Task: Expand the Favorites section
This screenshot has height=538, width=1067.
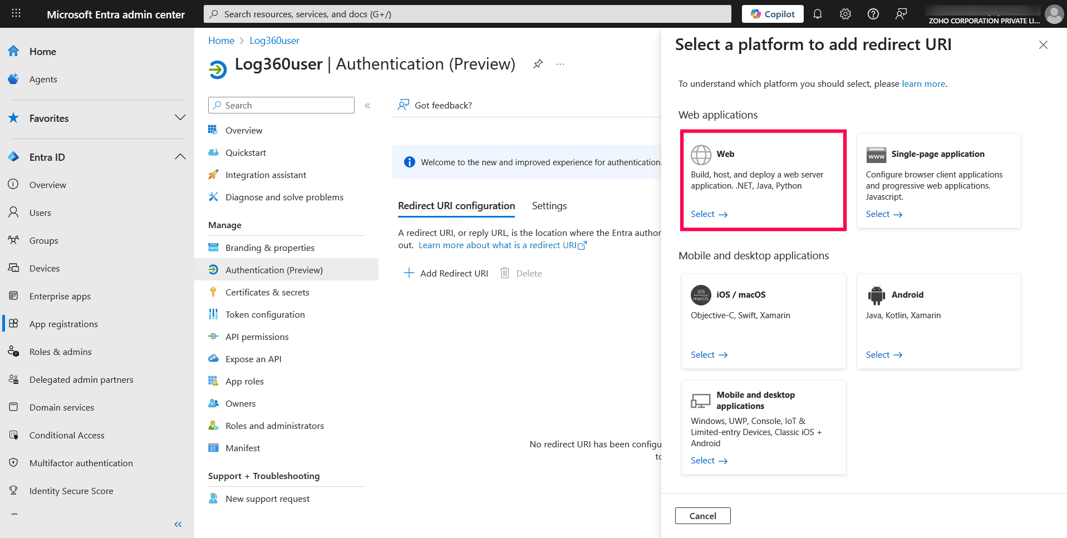Action: 180,117
